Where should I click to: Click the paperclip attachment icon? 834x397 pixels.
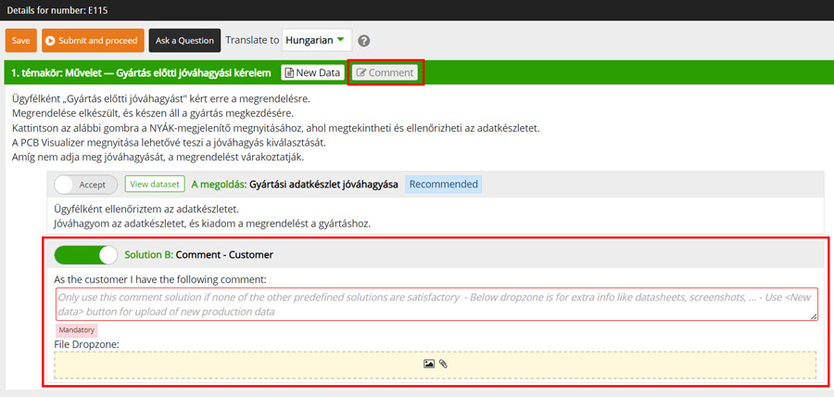[x=443, y=365]
